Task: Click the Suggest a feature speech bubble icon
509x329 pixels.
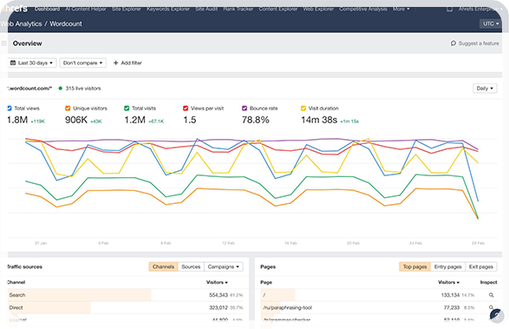Action: point(454,43)
